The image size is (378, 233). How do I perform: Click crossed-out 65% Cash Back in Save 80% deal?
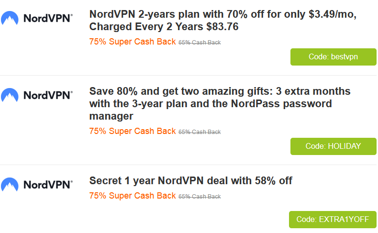click(x=200, y=132)
